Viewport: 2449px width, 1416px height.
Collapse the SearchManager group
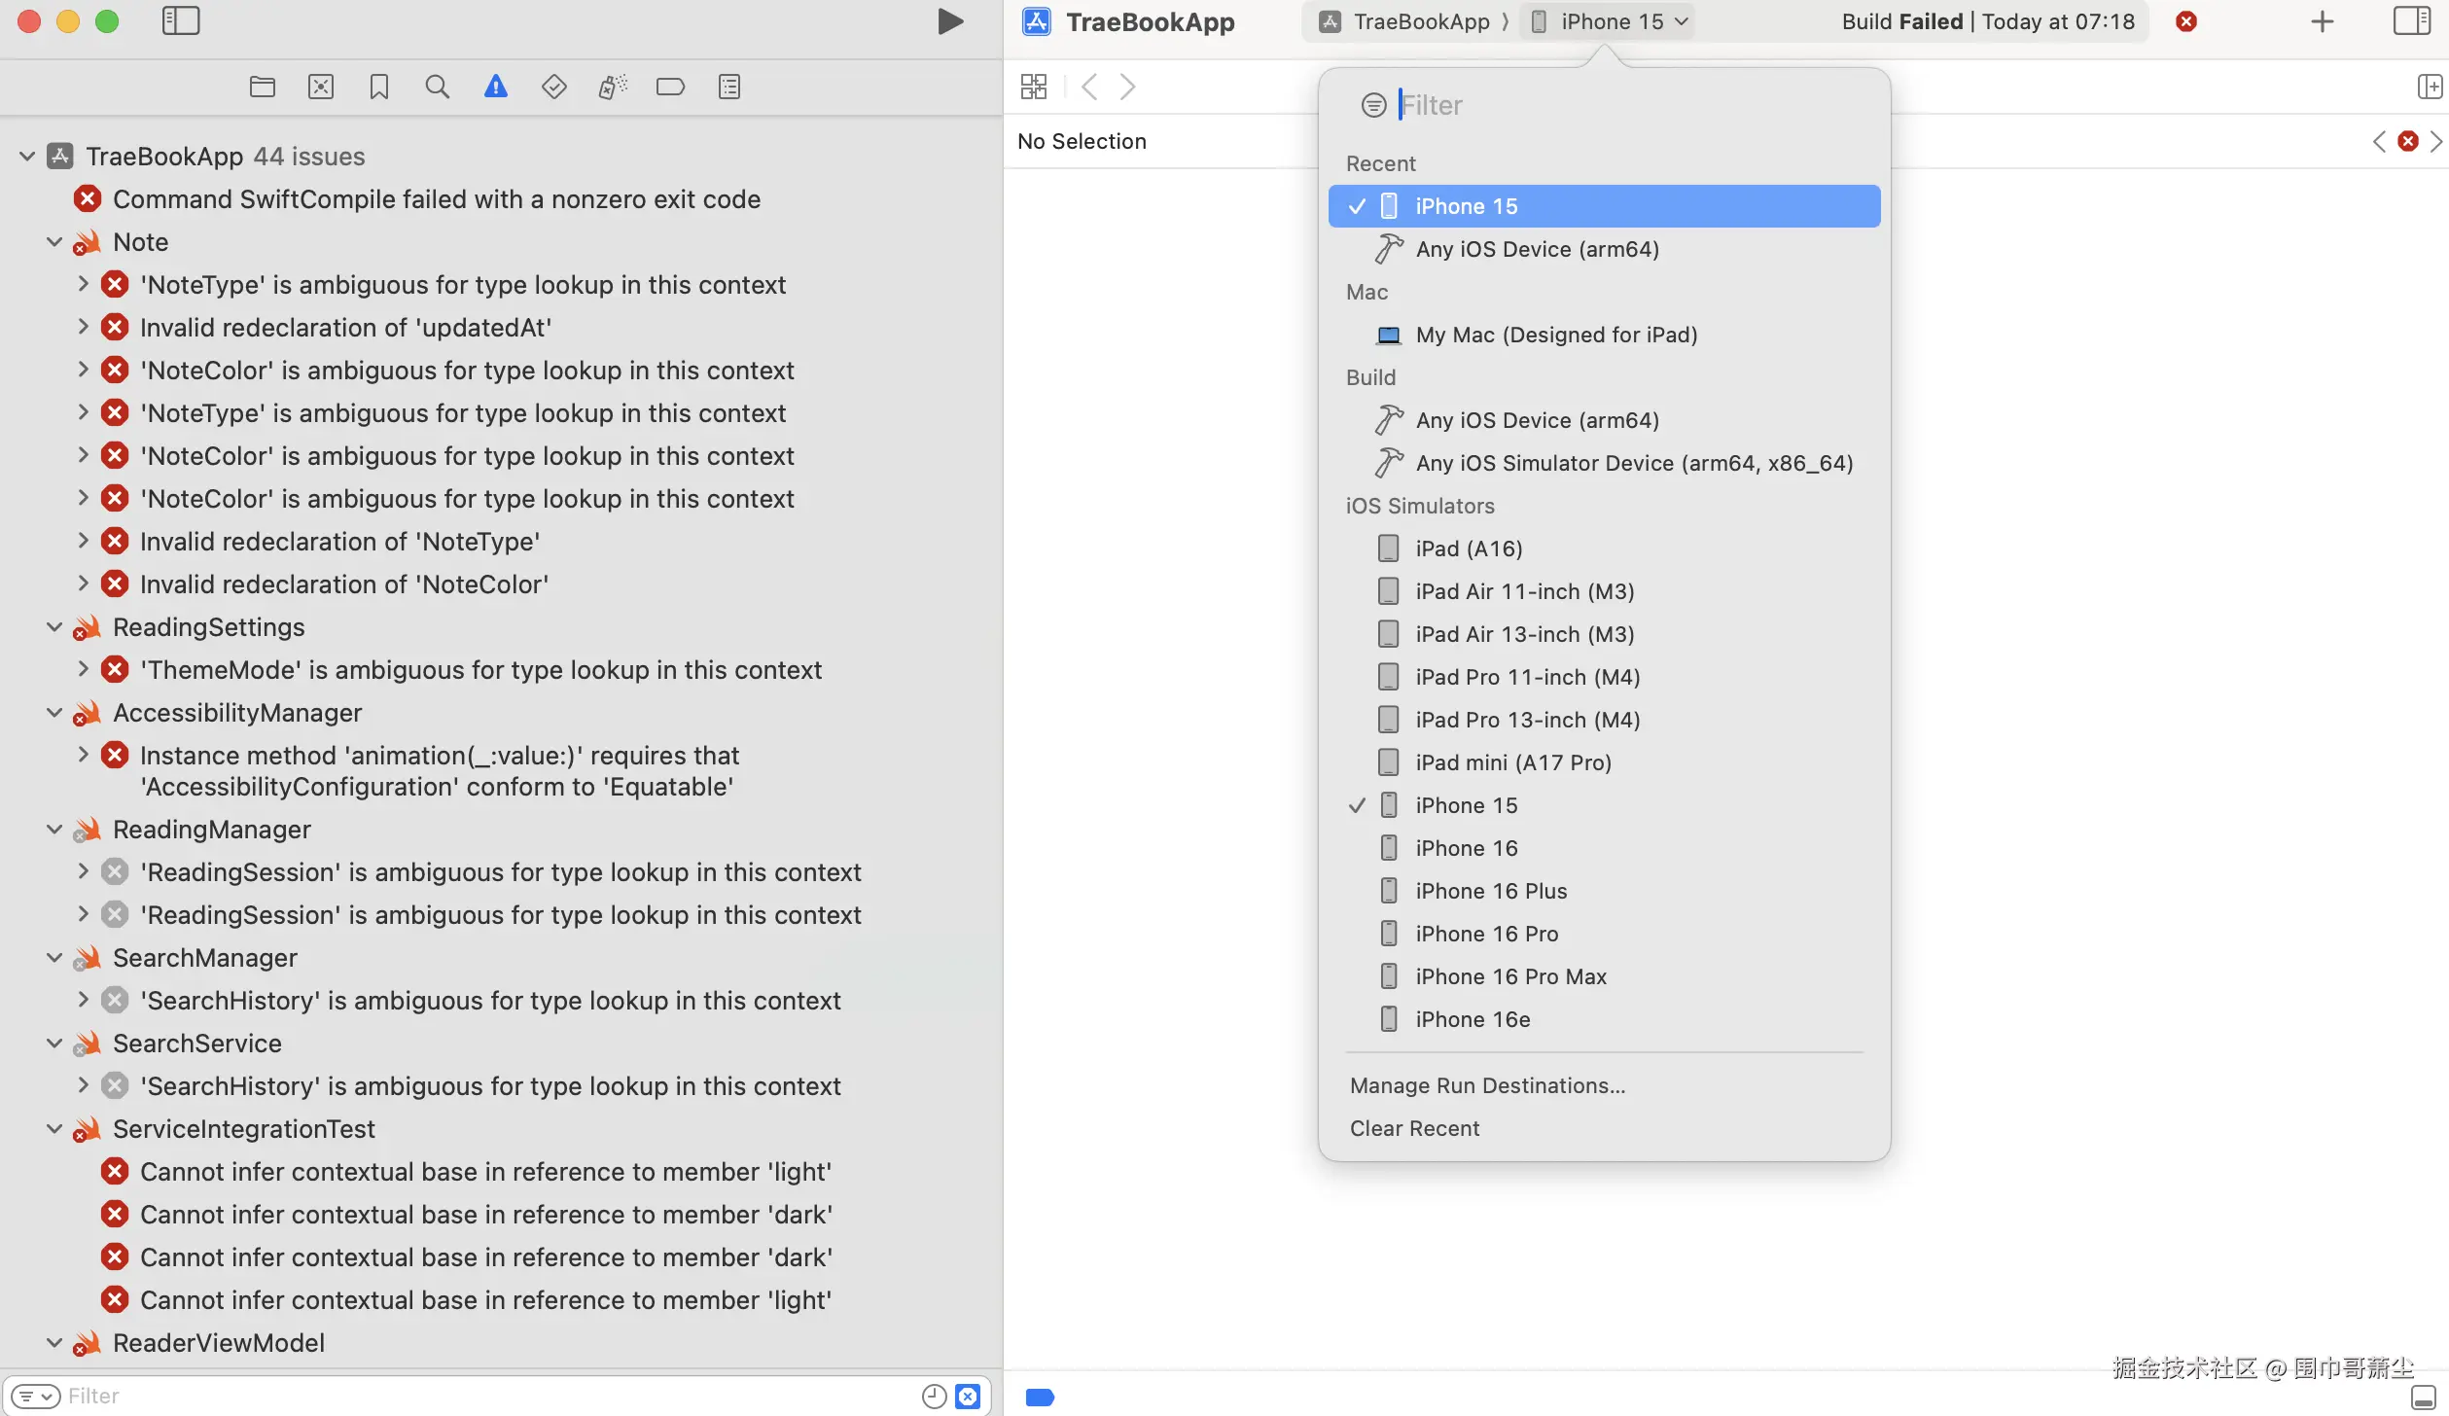(x=54, y=958)
